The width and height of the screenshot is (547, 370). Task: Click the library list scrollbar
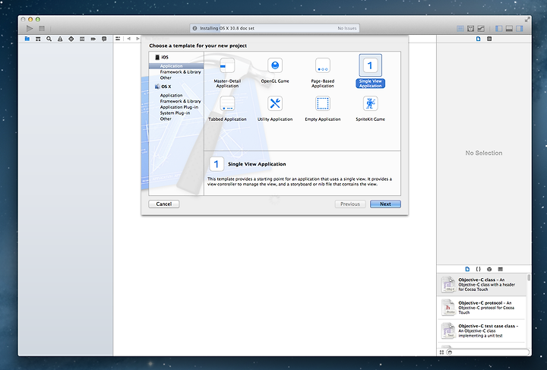529,277
